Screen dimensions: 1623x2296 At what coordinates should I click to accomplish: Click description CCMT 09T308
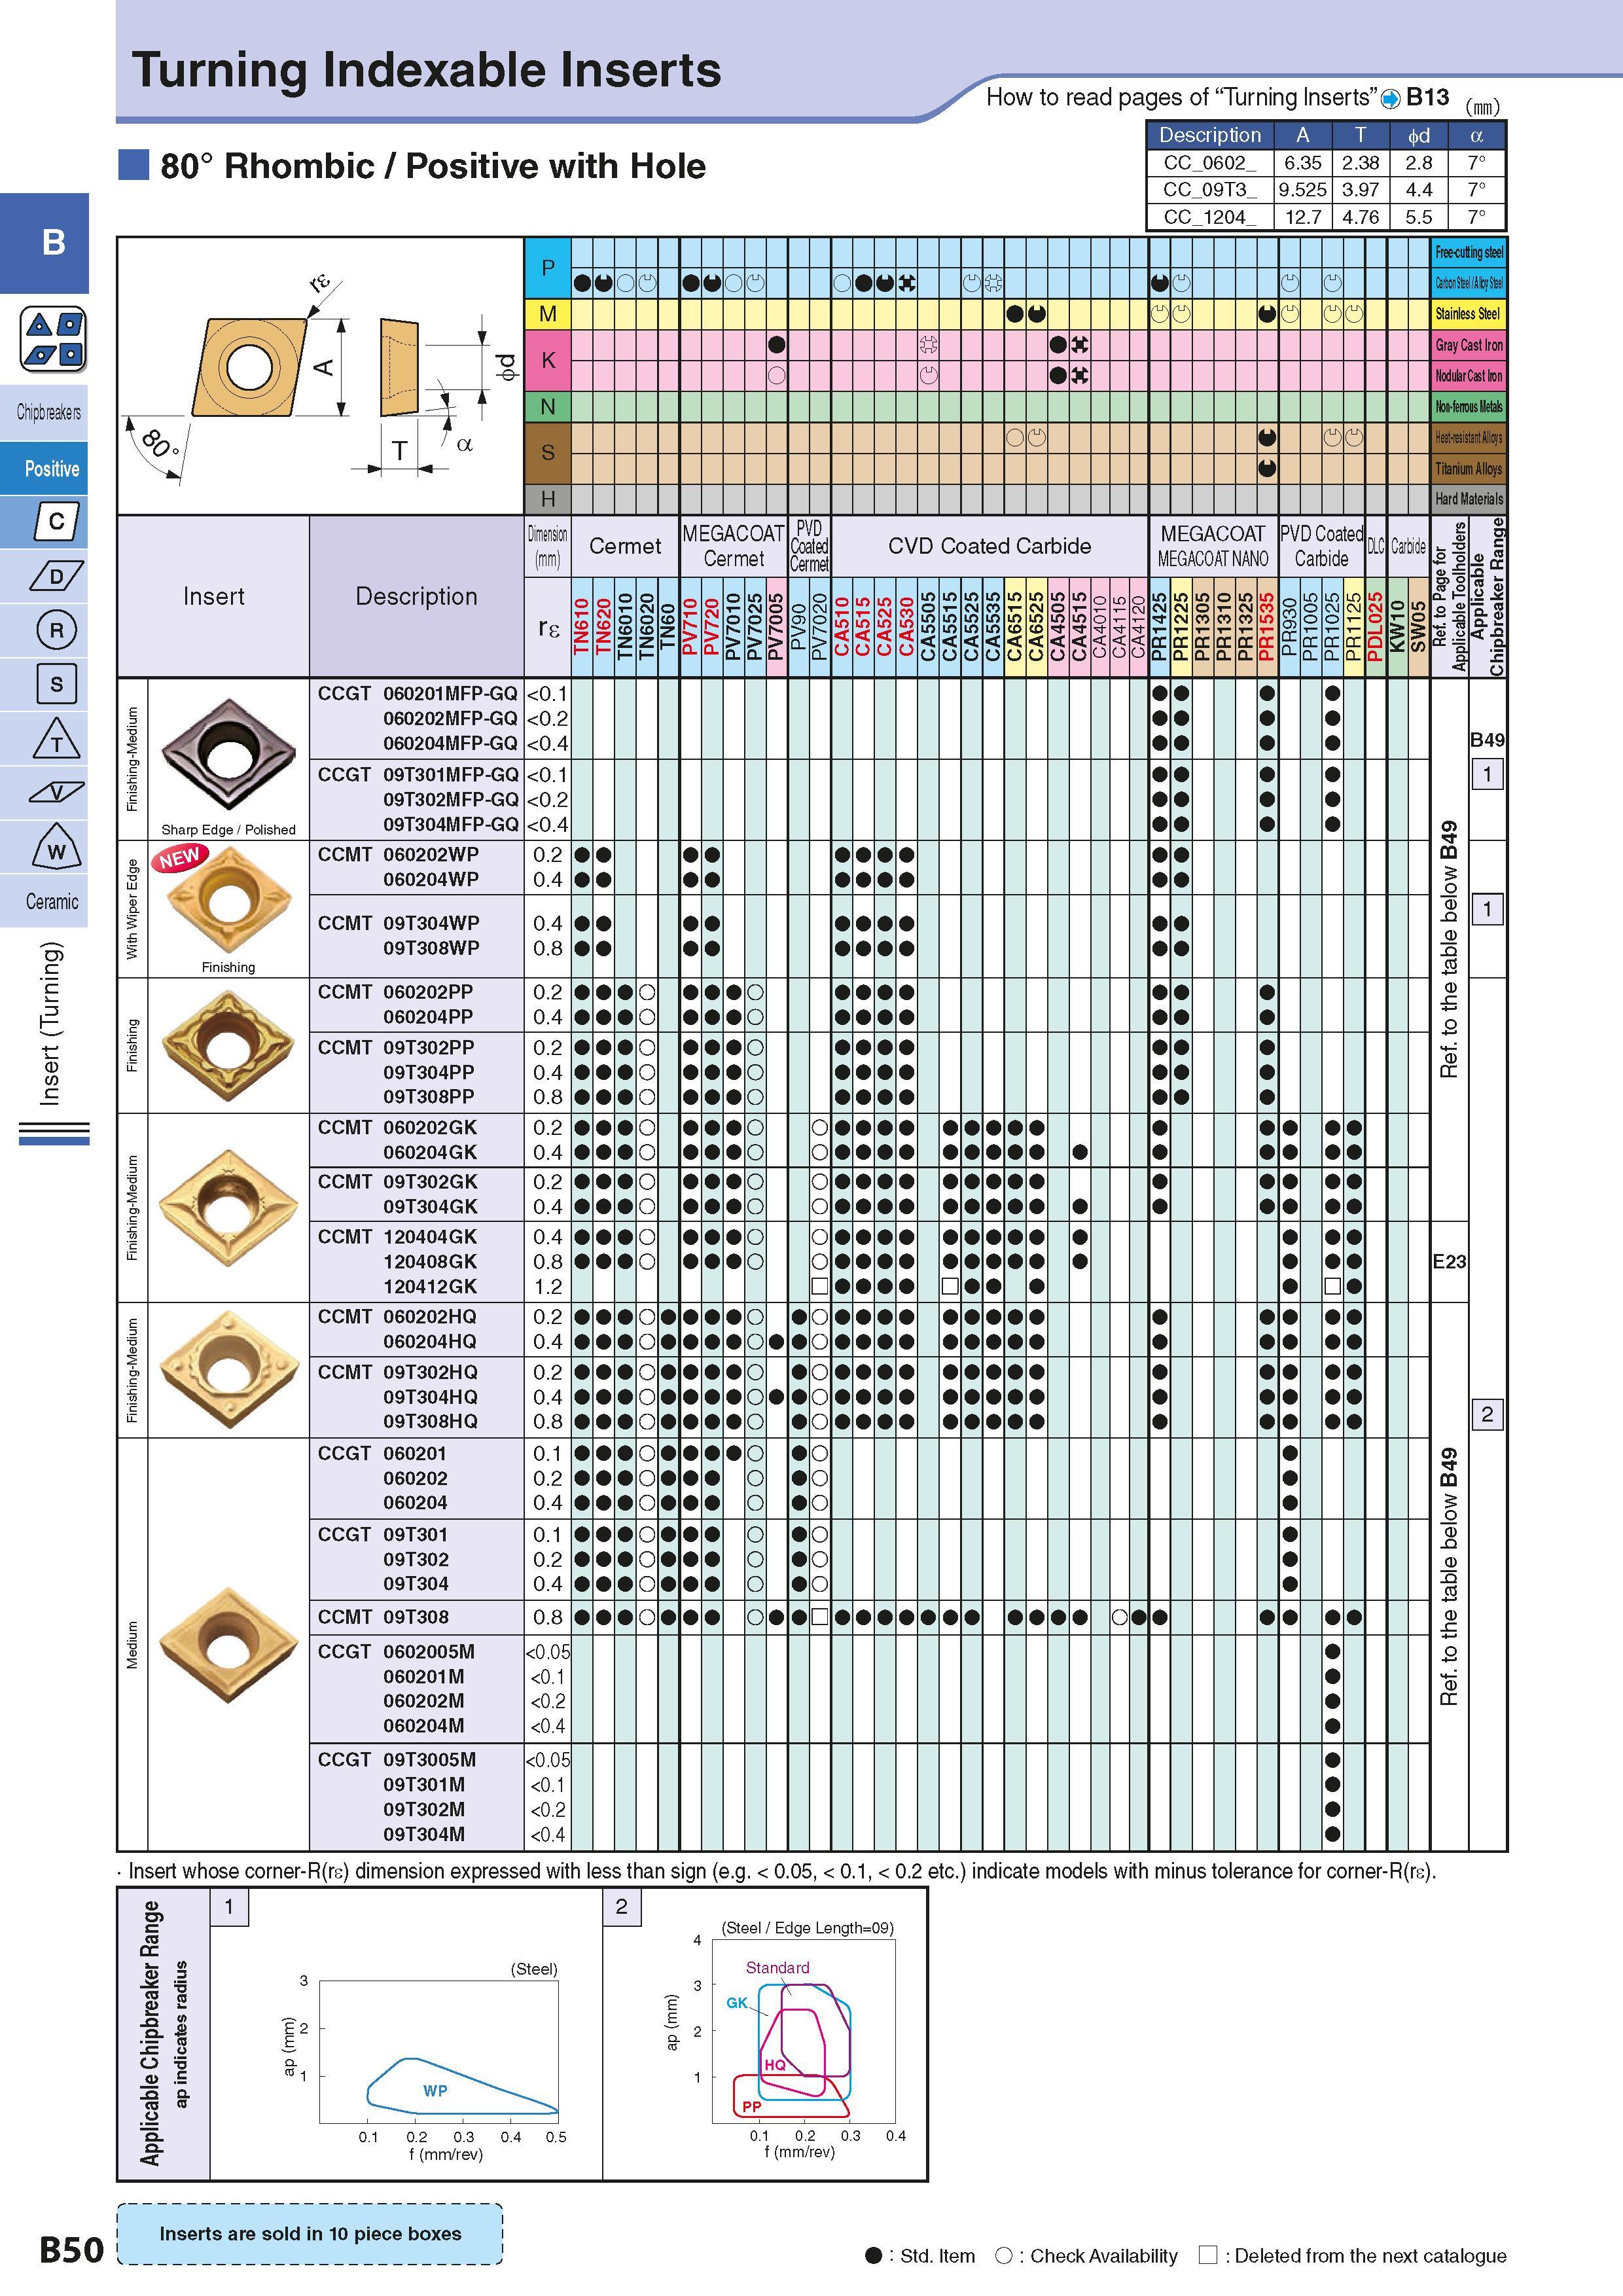383,1617
